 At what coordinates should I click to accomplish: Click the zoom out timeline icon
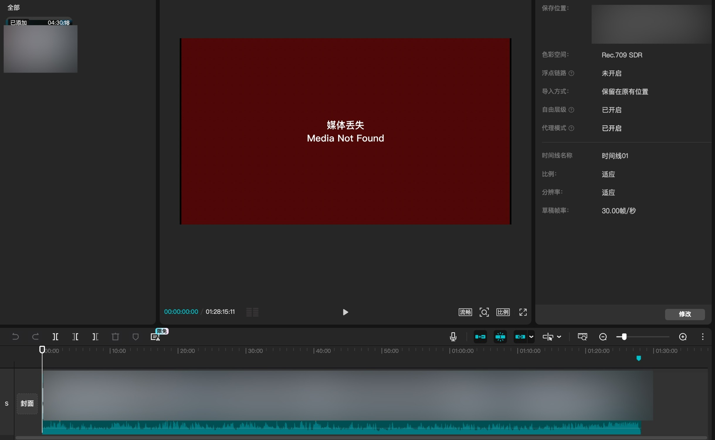coord(603,337)
